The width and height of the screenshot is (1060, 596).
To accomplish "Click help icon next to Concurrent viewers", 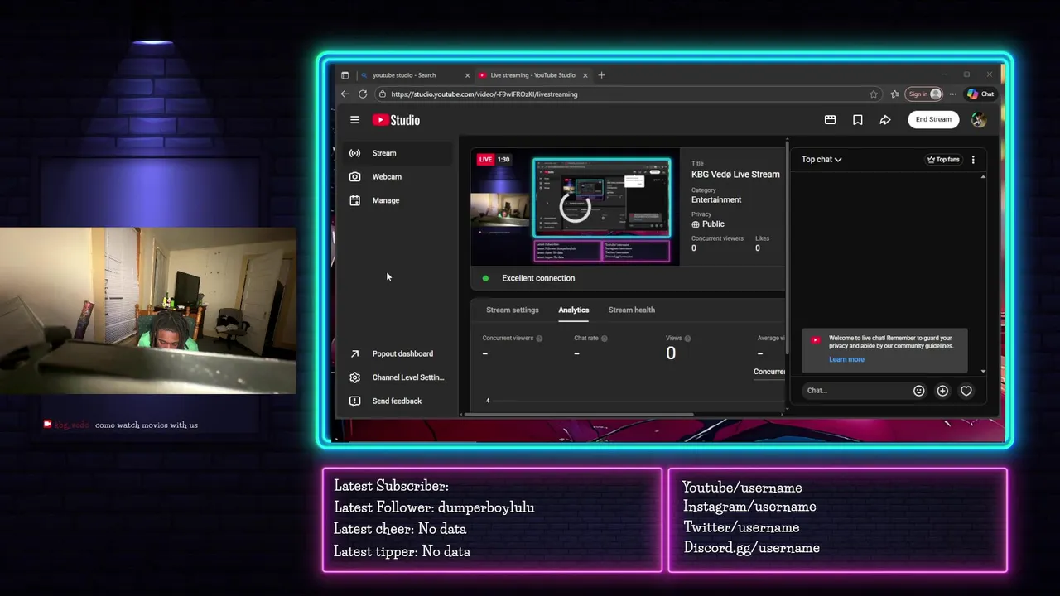I will (x=539, y=339).
